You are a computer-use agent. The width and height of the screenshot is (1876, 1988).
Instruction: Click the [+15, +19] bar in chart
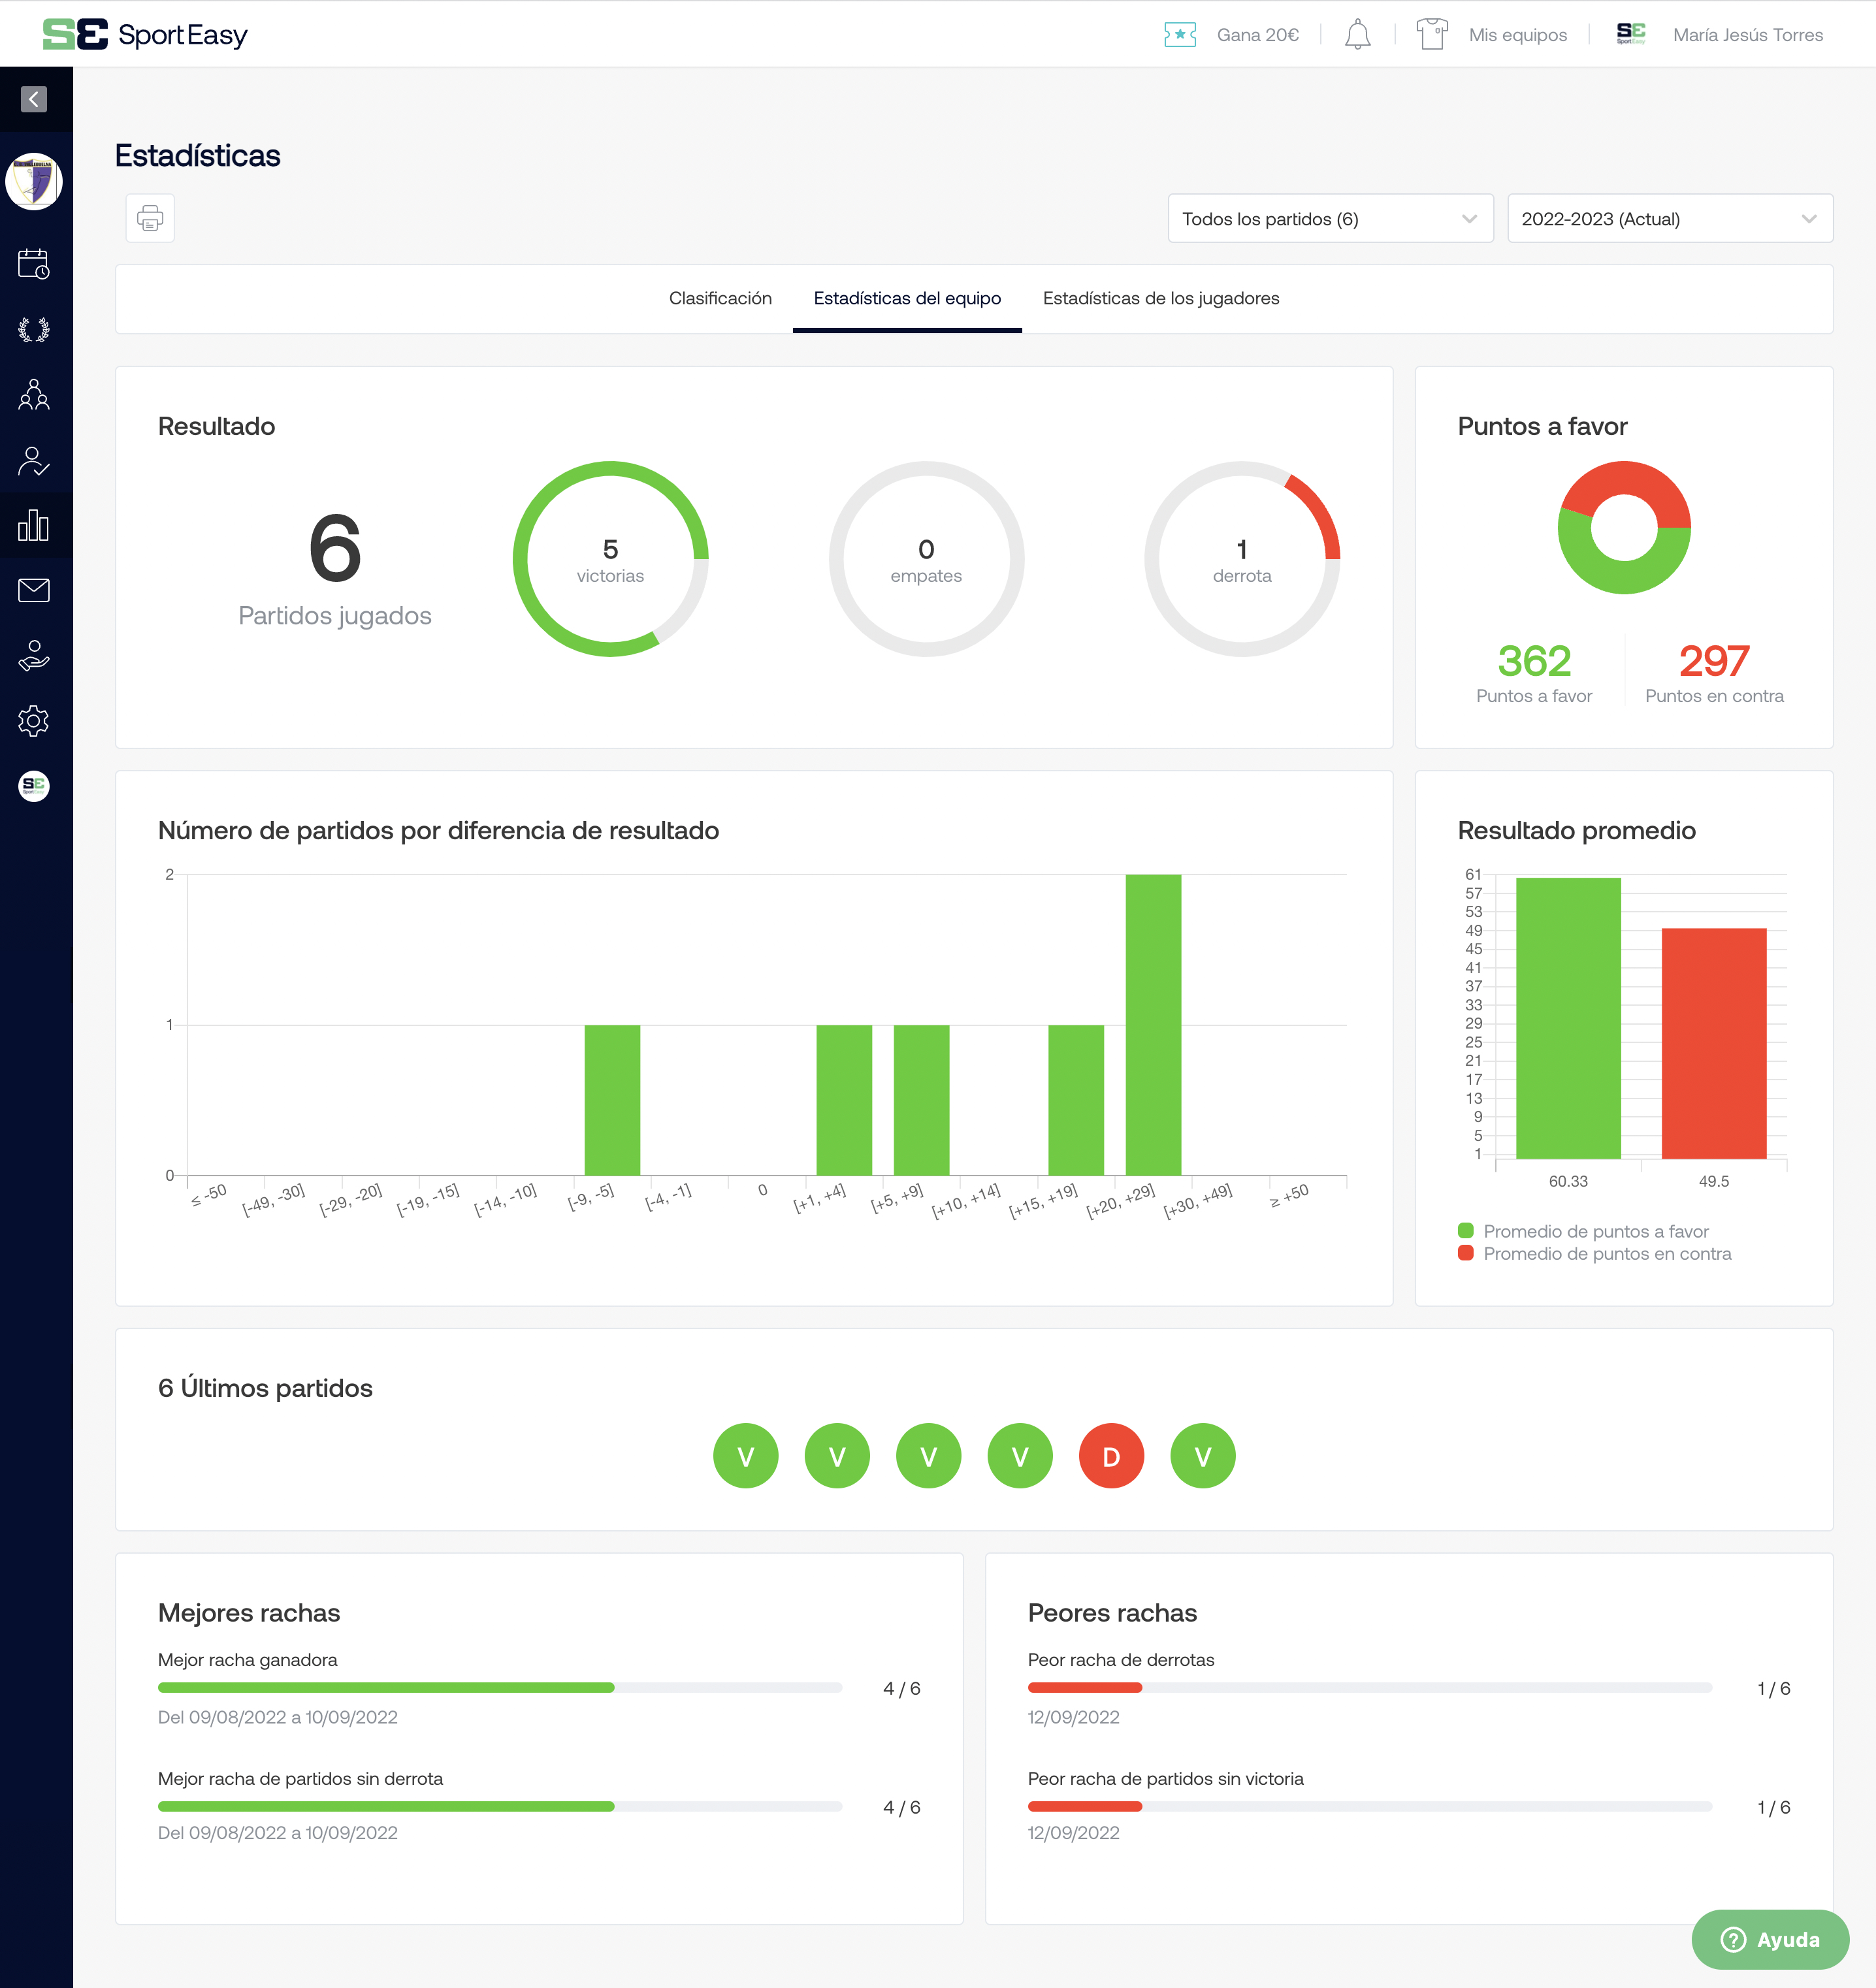click(1076, 1100)
